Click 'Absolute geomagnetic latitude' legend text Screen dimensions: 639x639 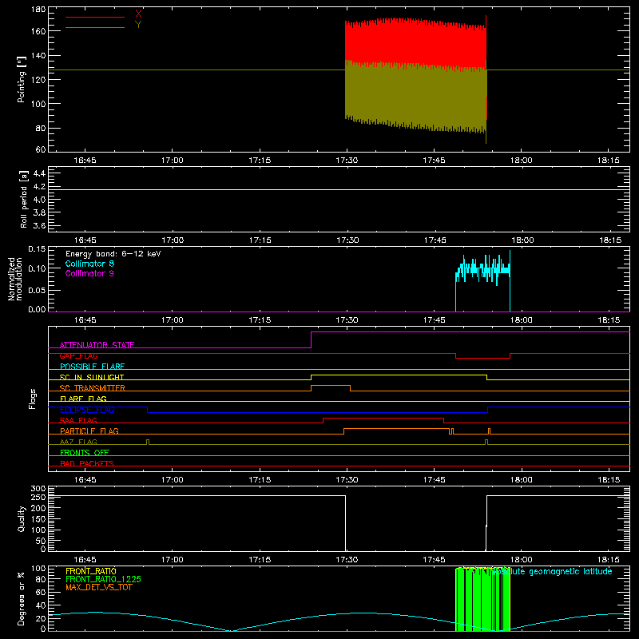(552, 572)
